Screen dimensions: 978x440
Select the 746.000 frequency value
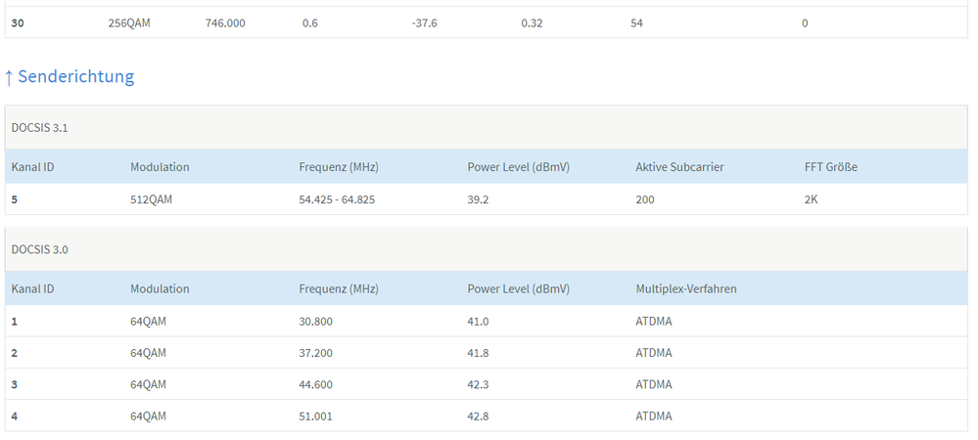[x=225, y=22]
